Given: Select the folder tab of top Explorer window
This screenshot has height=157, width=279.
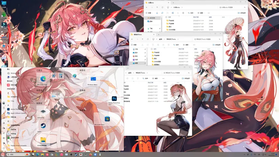Looking at the screenshot, I should [x=157, y=3].
